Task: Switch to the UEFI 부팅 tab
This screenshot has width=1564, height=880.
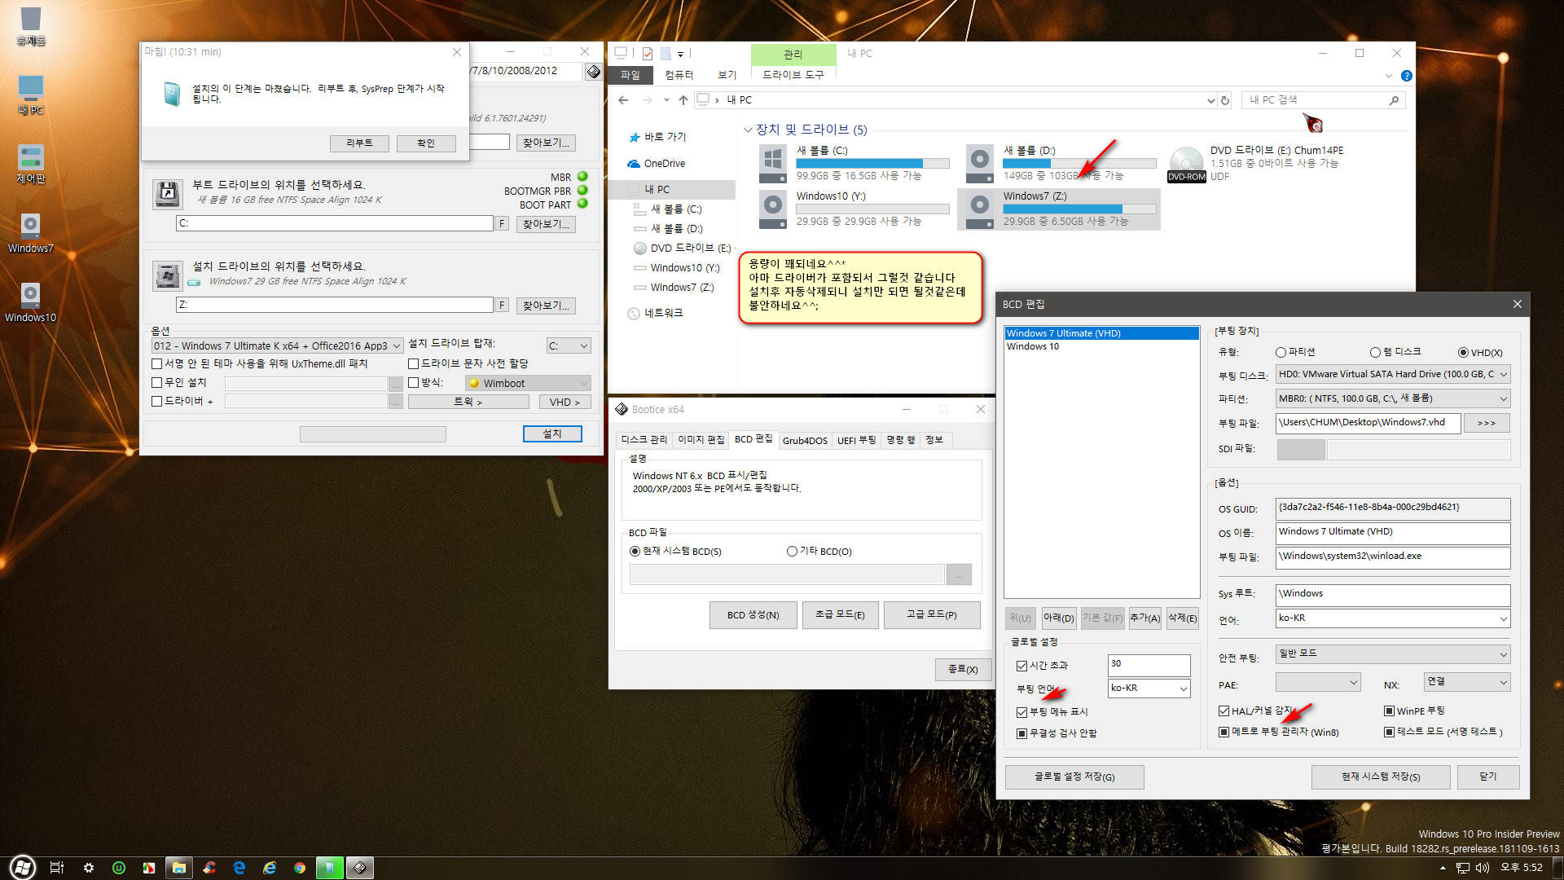Action: (x=856, y=440)
